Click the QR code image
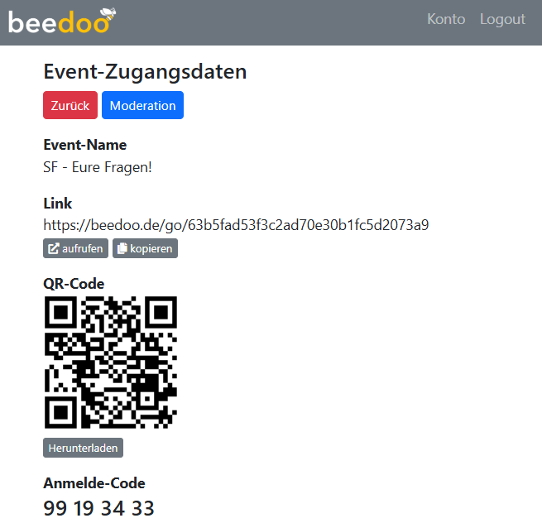Viewport: 542px width, 523px height. click(x=111, y=362)
